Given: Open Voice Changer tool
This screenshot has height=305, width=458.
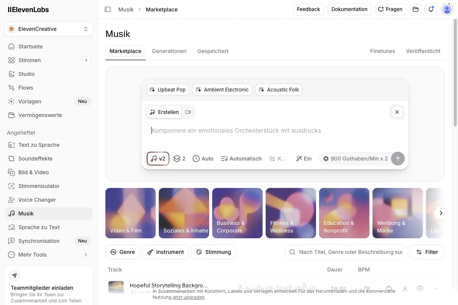Looking at the screenshot, I should (x=49, y=200).
